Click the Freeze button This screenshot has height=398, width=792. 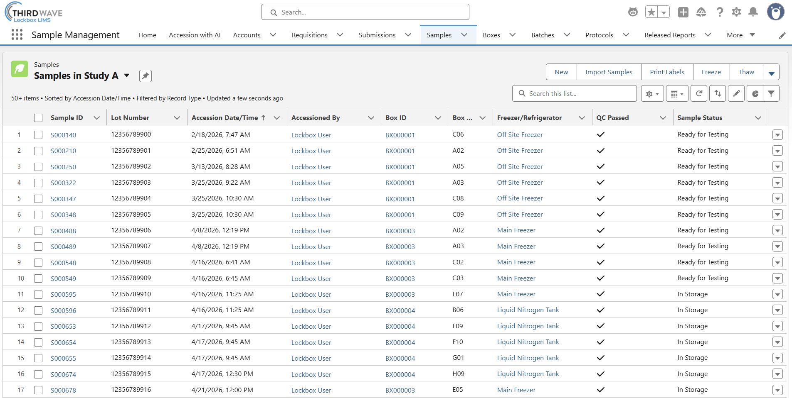[711, 72]
